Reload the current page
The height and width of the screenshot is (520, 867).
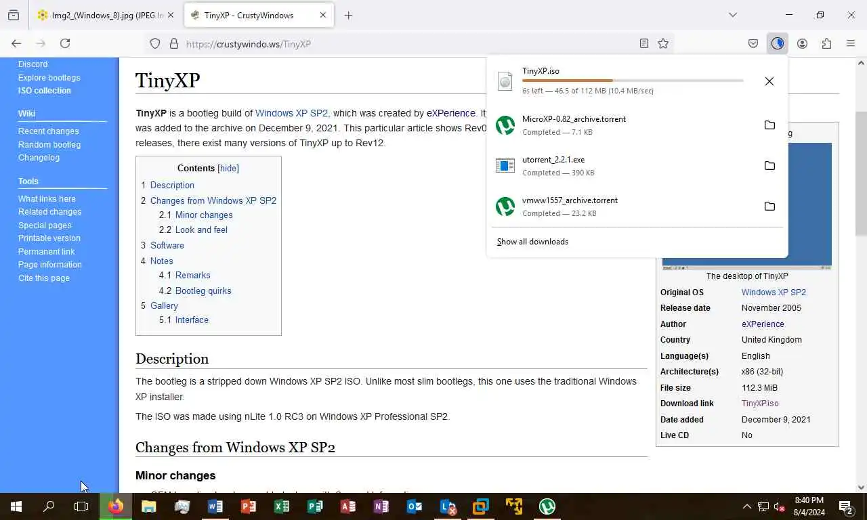[x=65, y=43]
